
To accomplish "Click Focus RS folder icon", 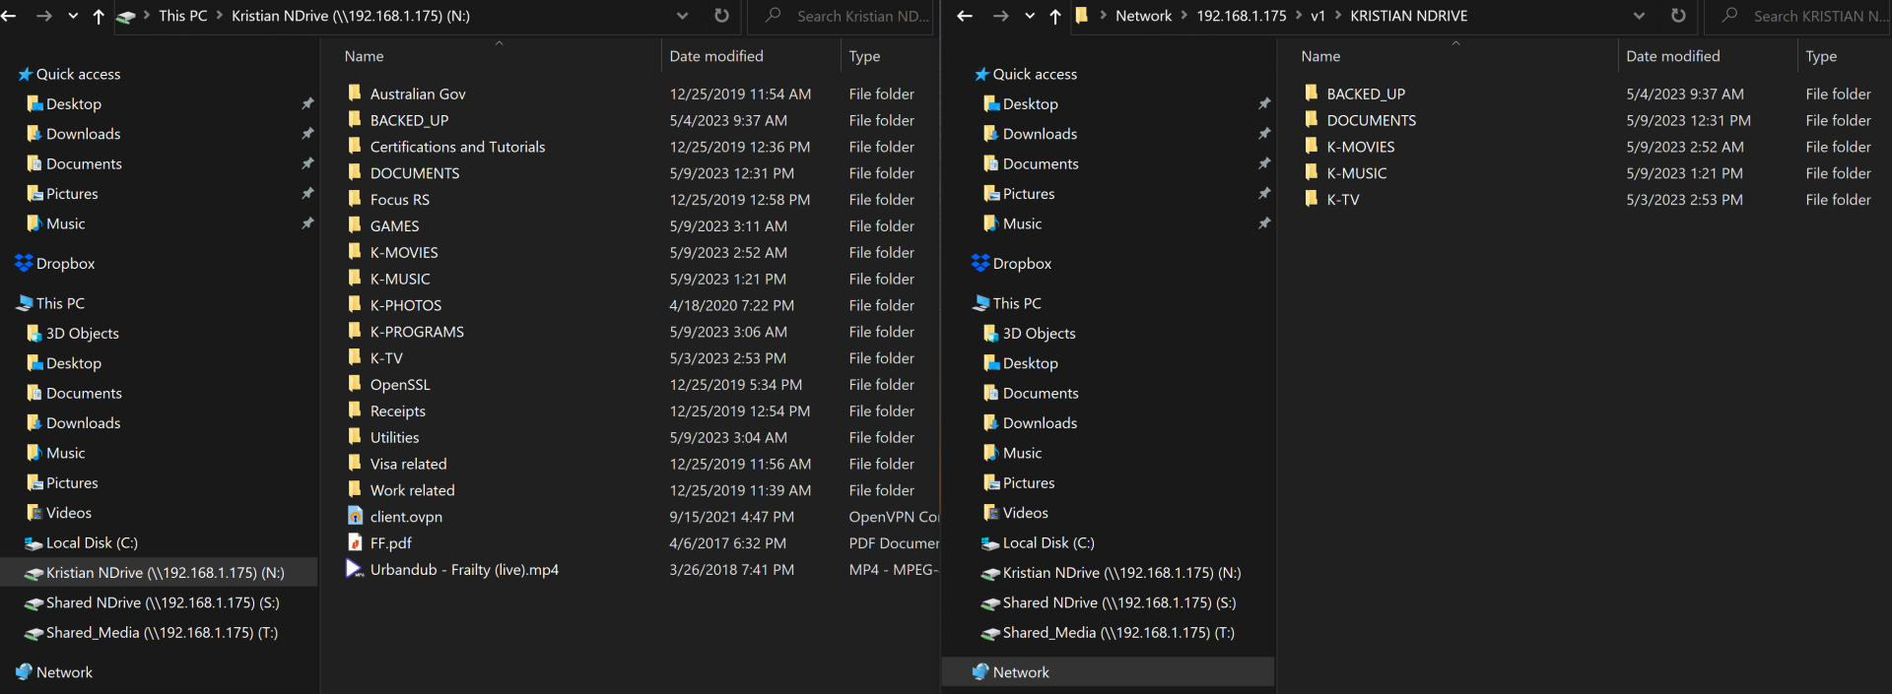I will coord(355,199).
